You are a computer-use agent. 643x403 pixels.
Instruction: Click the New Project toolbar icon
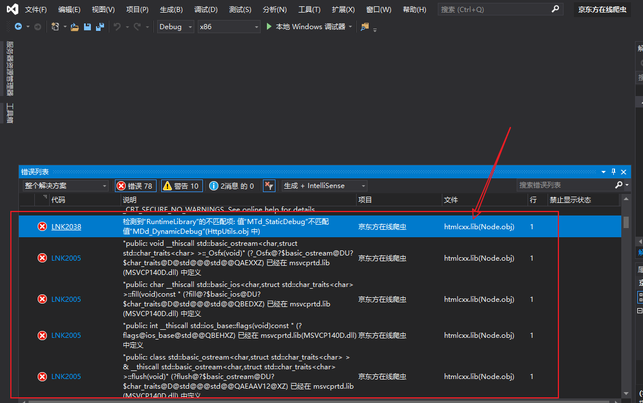[55, 27]
